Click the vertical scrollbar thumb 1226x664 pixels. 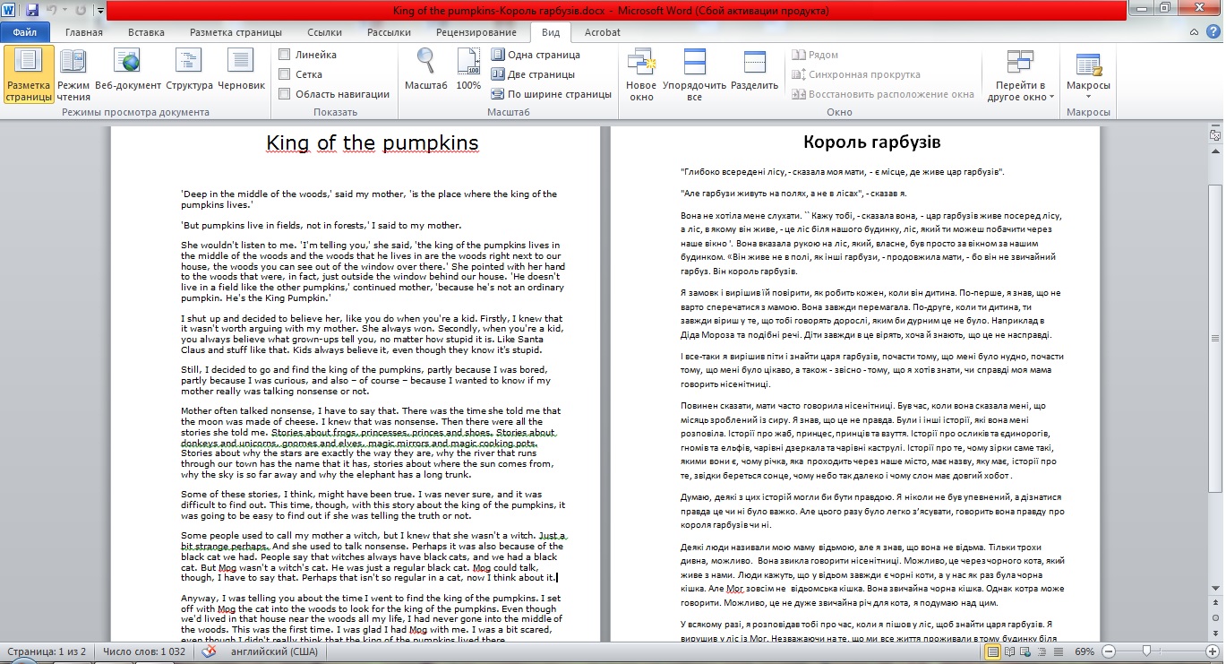[1215, 339]
